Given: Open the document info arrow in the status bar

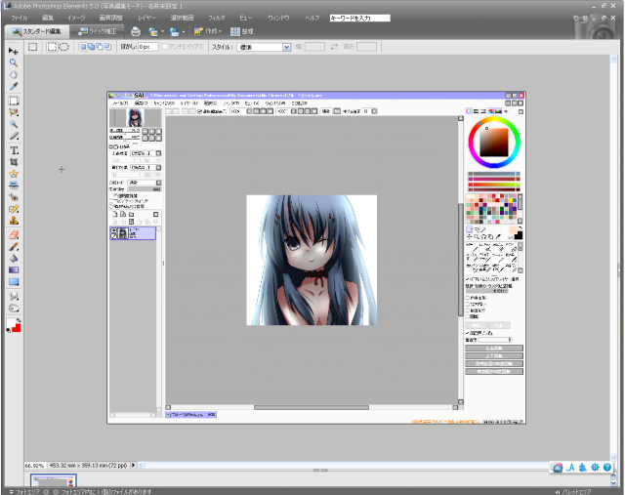Looking at the screenshot, I should coord(134,465).
